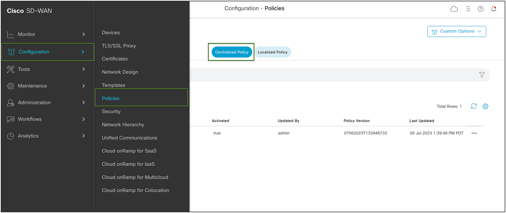
Task: Sort by the Updated By column header
Action: pos(288,121)
